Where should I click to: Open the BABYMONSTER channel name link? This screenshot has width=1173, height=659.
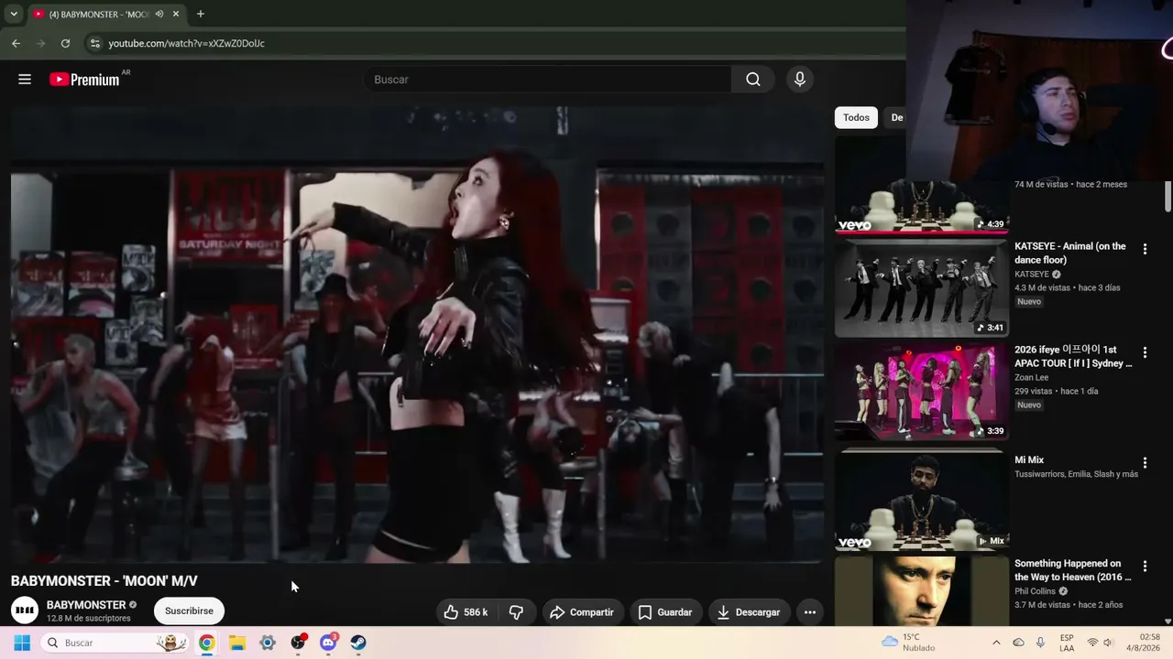(x=86, y=605)
